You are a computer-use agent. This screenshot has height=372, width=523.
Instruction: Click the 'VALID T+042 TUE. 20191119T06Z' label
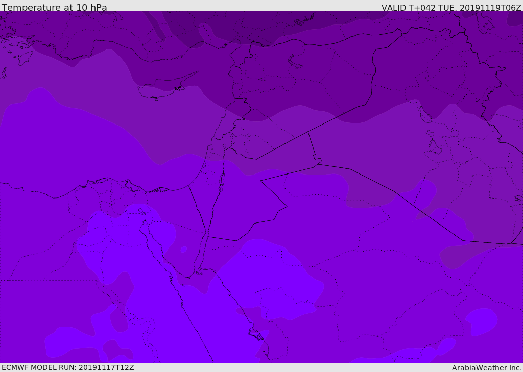tap(451, 7)
